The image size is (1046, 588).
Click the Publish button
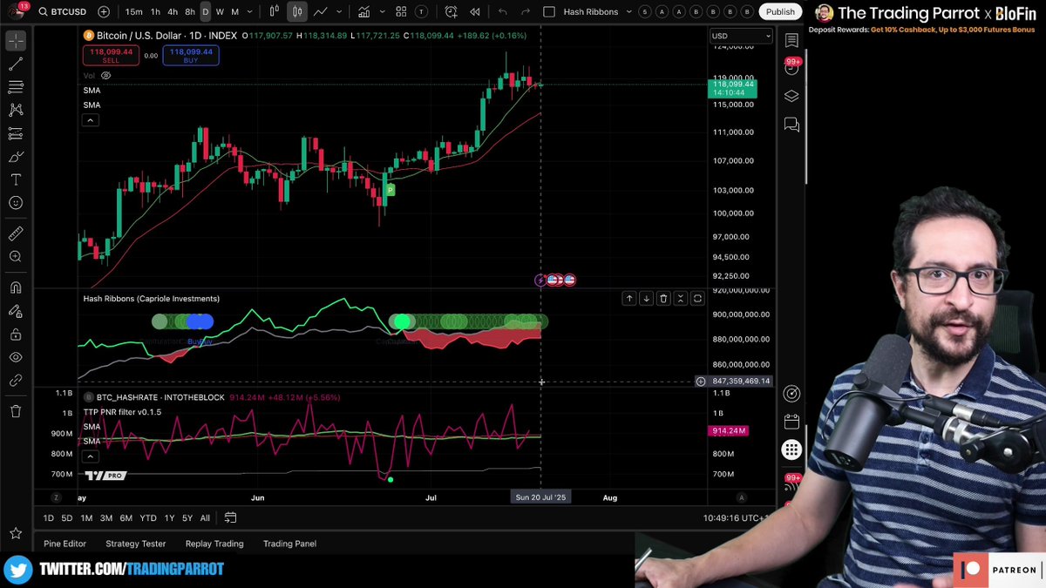coord(780,12)
